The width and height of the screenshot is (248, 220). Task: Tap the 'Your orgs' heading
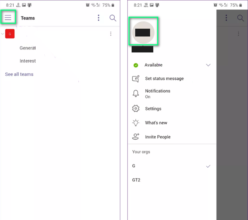pyautogui.click(x=141, y=152)
